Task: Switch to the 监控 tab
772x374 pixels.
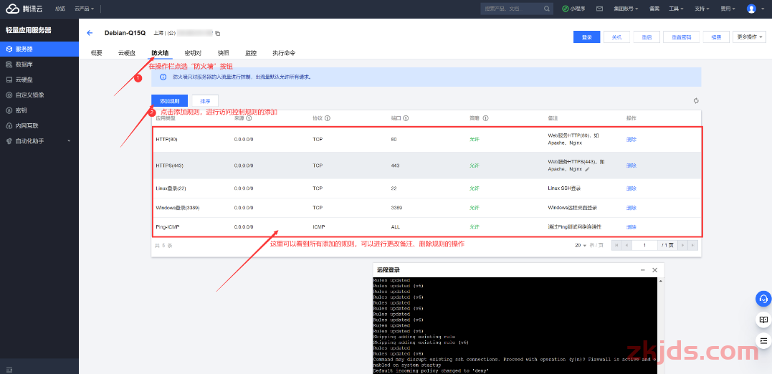Action: pos(251,52)
